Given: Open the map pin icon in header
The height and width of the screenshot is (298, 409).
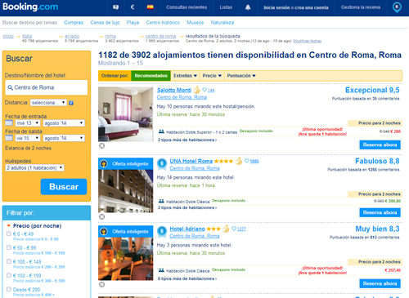Looking at the screenshot, I should [x=397, y=7].
